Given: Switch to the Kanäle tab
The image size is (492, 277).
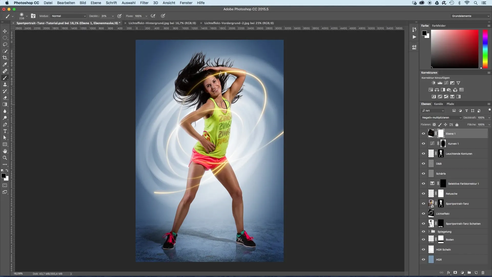Looking at the screenshot, I should coord(438,104).
